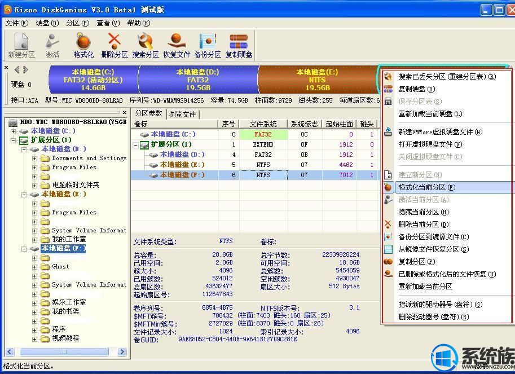Select 本地磁盘(F:) row in partition table
Image resolution: width=515 pixels, height=374 pixels.
(x=255, y=175)
